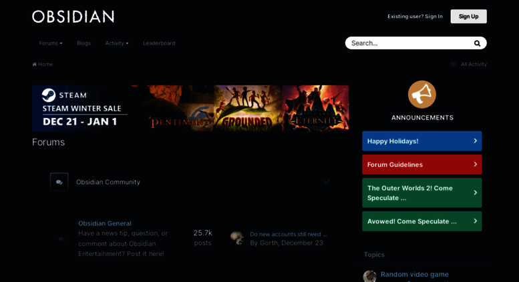Click the Announcements megaphone icon
Image resolution: width=519 pixels, height=282 pixels.
click(x=422, y=95)
